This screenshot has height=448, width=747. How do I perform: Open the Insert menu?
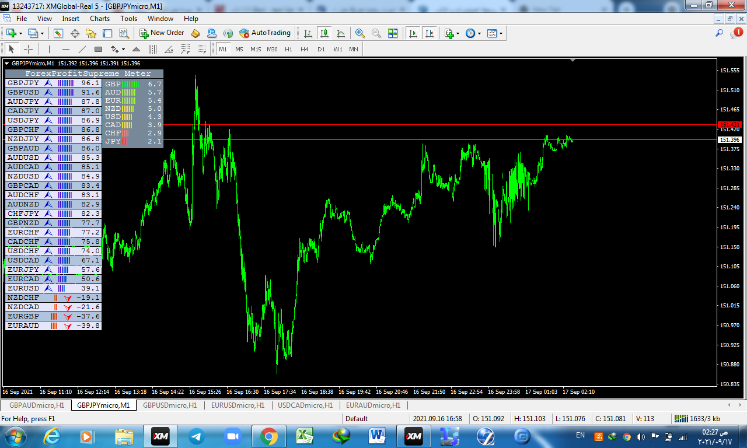click(71, 19)
